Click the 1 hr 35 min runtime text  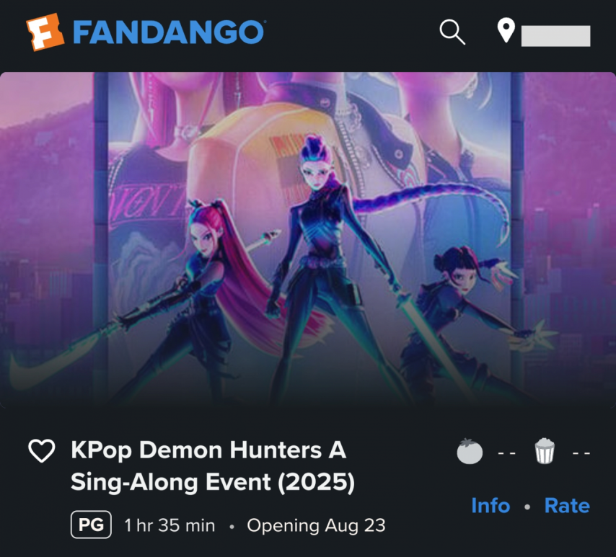170,525
